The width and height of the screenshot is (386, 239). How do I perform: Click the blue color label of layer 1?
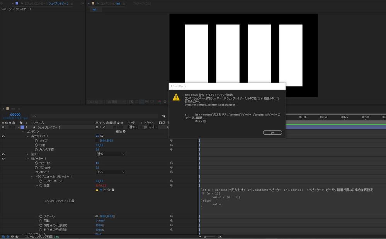pyautogui.click(x=22, y=127)
